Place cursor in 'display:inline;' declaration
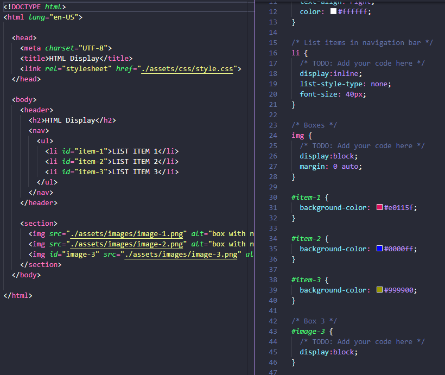Screen dimensions: 445x375 pyautogui.click(x=331, y=73)
